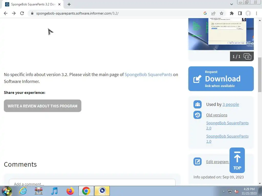Viewport: 262px width, 196px height.
Task: Click the users group icon
Action: point(198,104)
